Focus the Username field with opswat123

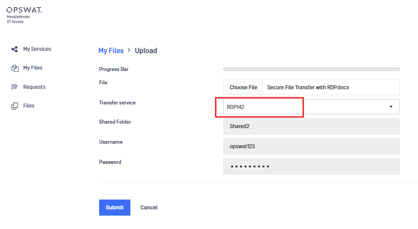pyautogui.click(x=311, y=146)
